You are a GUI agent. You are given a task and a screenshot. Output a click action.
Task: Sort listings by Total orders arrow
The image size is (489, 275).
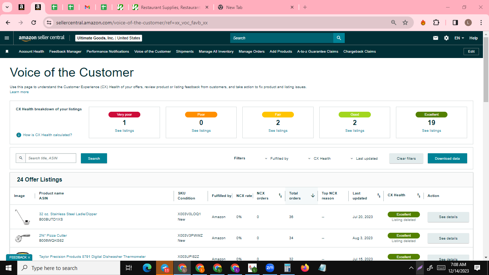[313, 196]
